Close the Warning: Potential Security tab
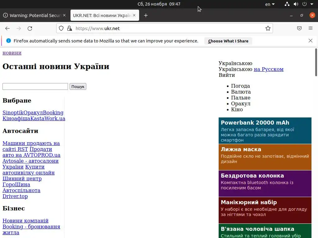The height and width of the screenshot is (238, 318). click(64, 15)
